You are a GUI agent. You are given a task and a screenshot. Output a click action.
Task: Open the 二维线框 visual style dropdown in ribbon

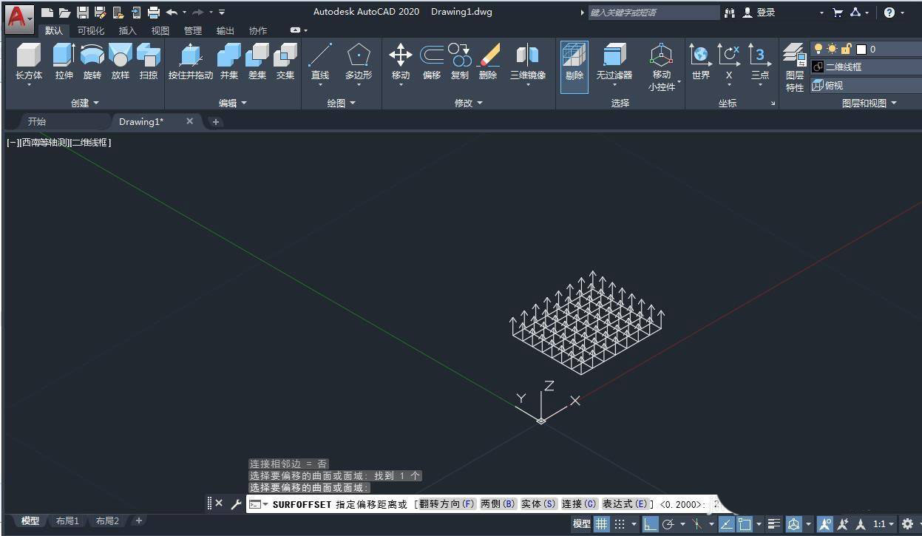[x=867, y=67]
